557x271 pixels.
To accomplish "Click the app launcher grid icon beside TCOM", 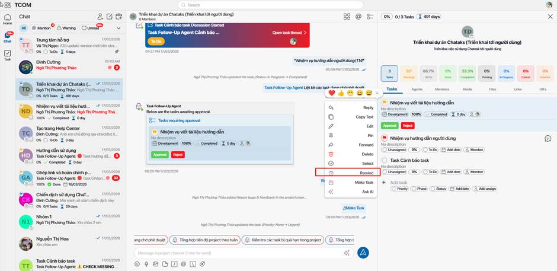I will (x=7, y=5).
